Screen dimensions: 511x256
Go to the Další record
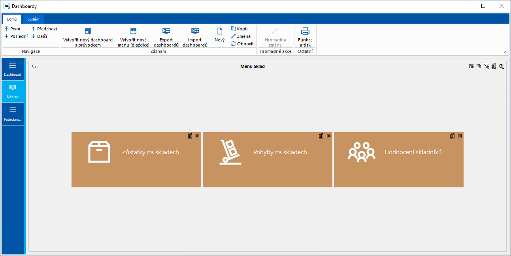point(39,36)
